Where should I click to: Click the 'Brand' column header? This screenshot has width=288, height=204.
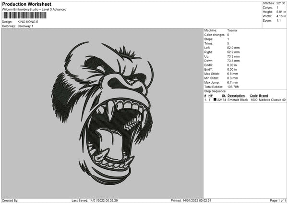coord(264,96)
